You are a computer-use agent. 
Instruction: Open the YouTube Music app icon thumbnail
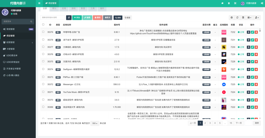click(224, 92)
